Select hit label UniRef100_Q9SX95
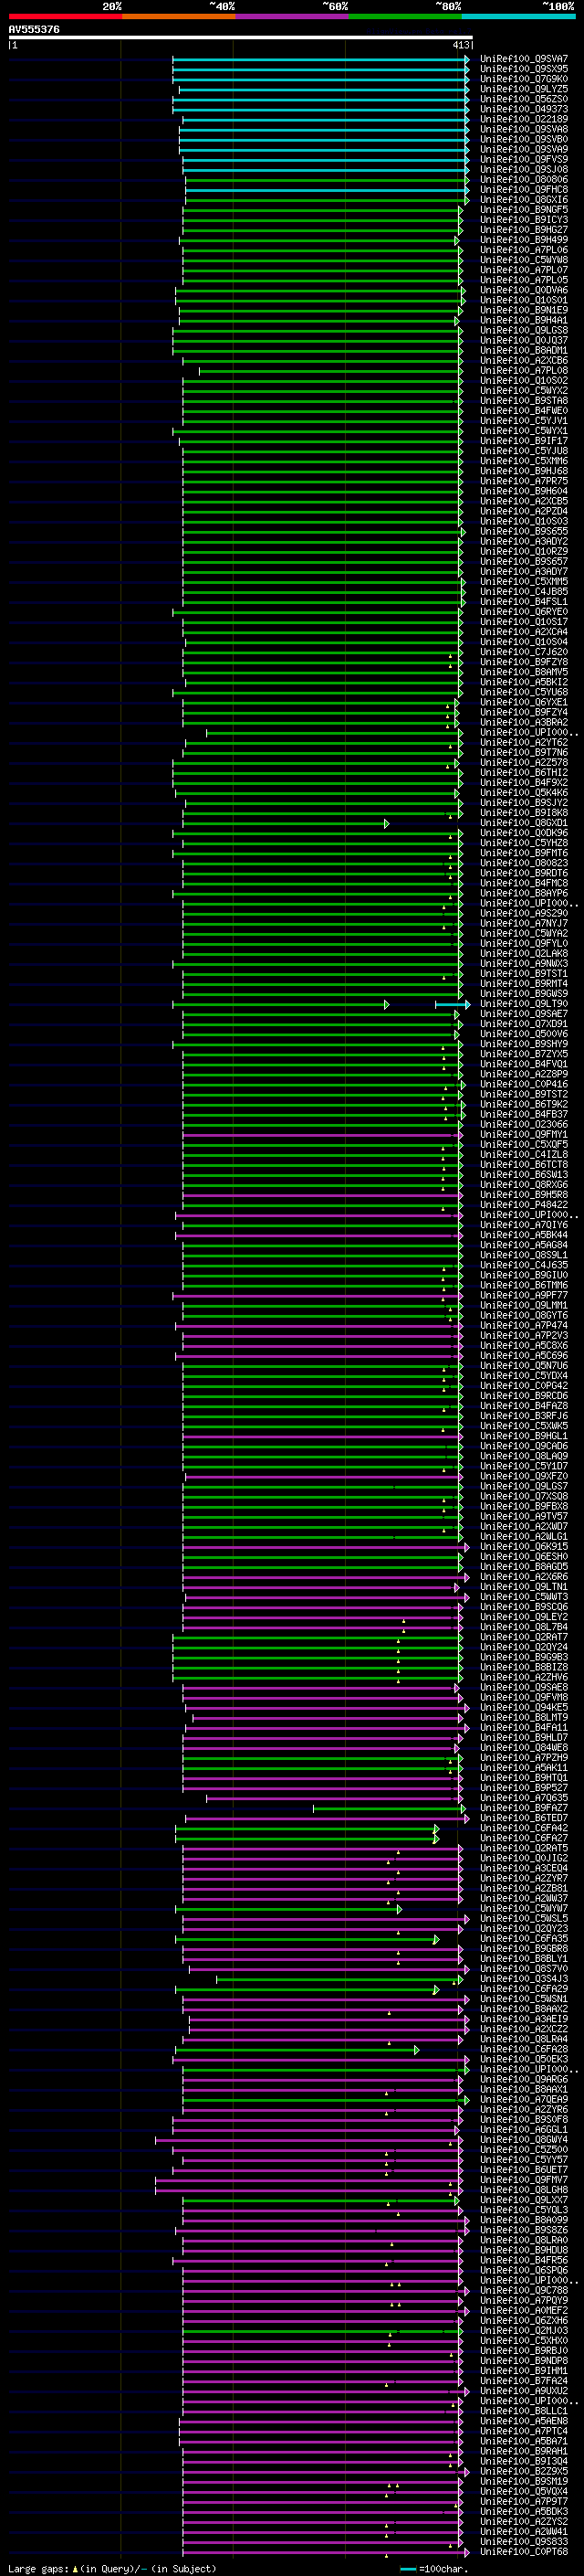 pos(524,69)
